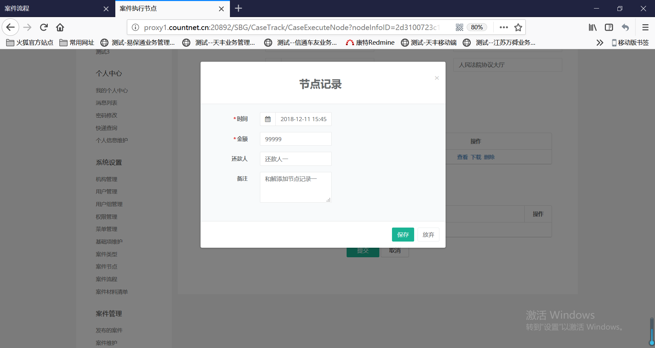Close the 案件执行节点 tab
Viewport: 655px width, 348px height.
[x=221, y=9]
